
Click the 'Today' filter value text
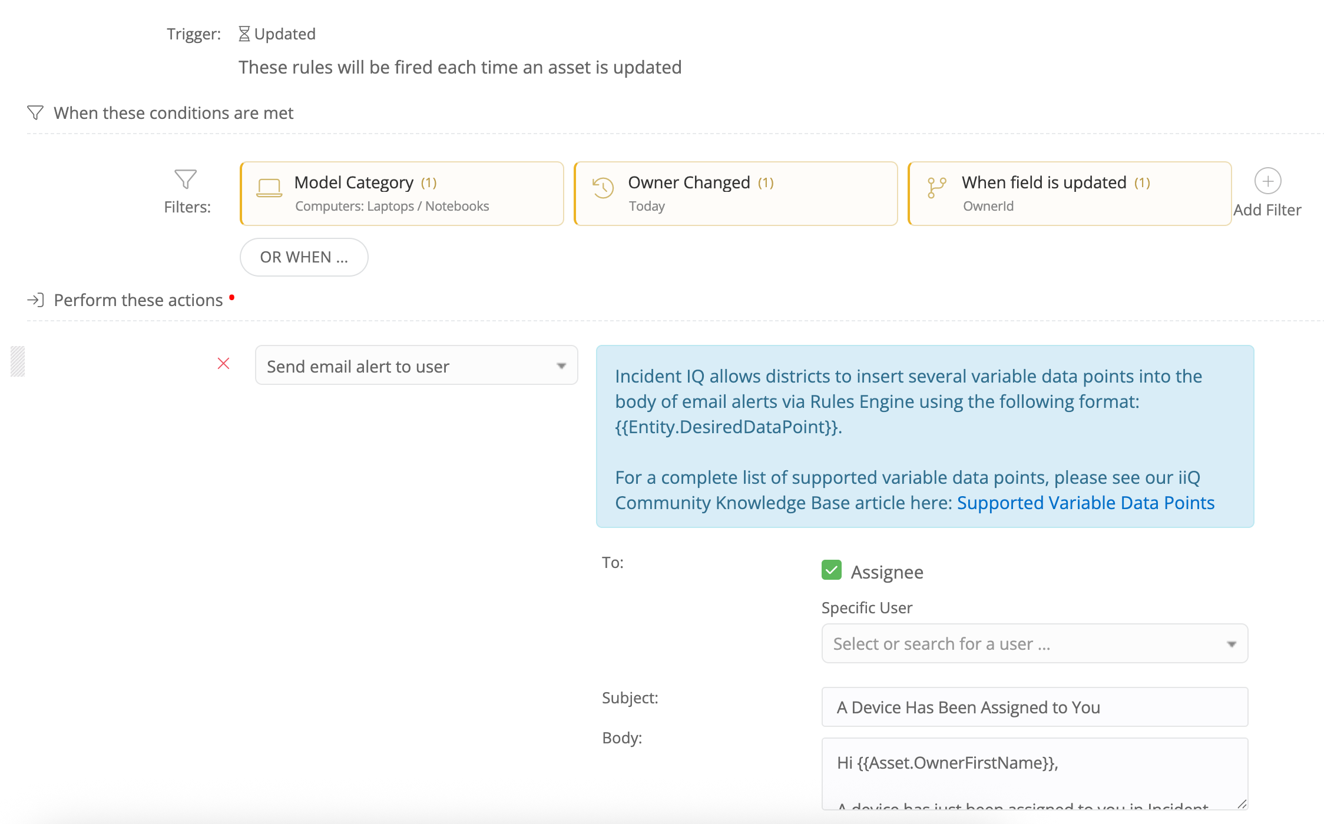(x=647, y=206)
